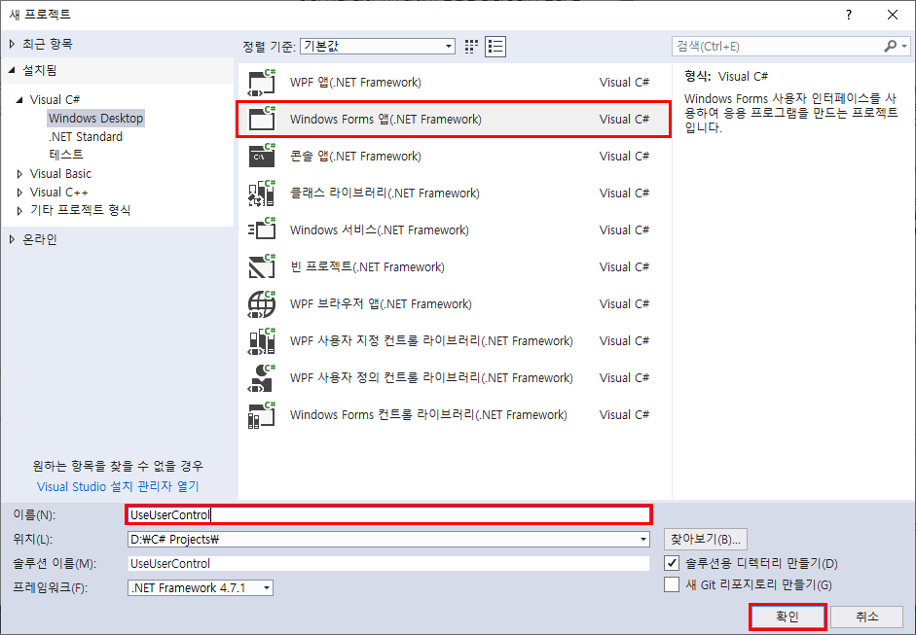Select the Windows 서비스 template icon

point(261,229)
